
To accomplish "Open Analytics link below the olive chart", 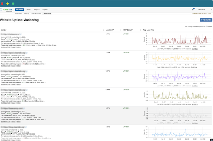I will tap(194, 104).
